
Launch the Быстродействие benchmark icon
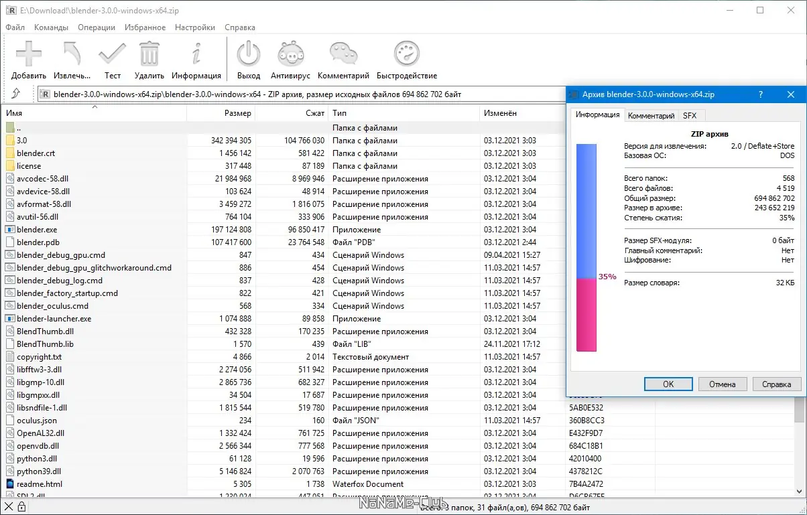[406, 53]
